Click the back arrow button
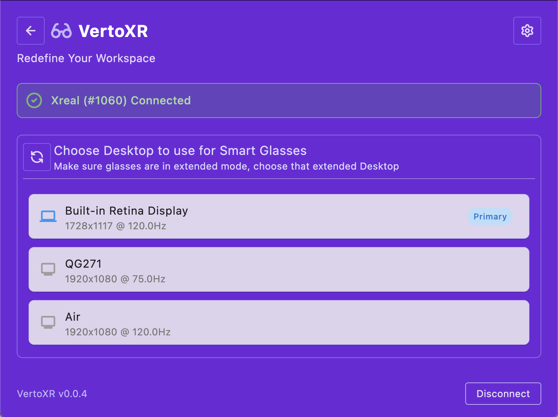Viewport: 558px width, 417px height. pyautogui.click(x=31, y=31)
